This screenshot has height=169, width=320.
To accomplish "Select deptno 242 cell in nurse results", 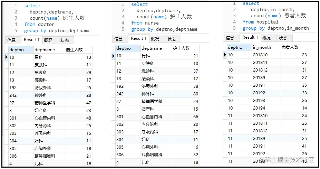I will tap(128, 94).
